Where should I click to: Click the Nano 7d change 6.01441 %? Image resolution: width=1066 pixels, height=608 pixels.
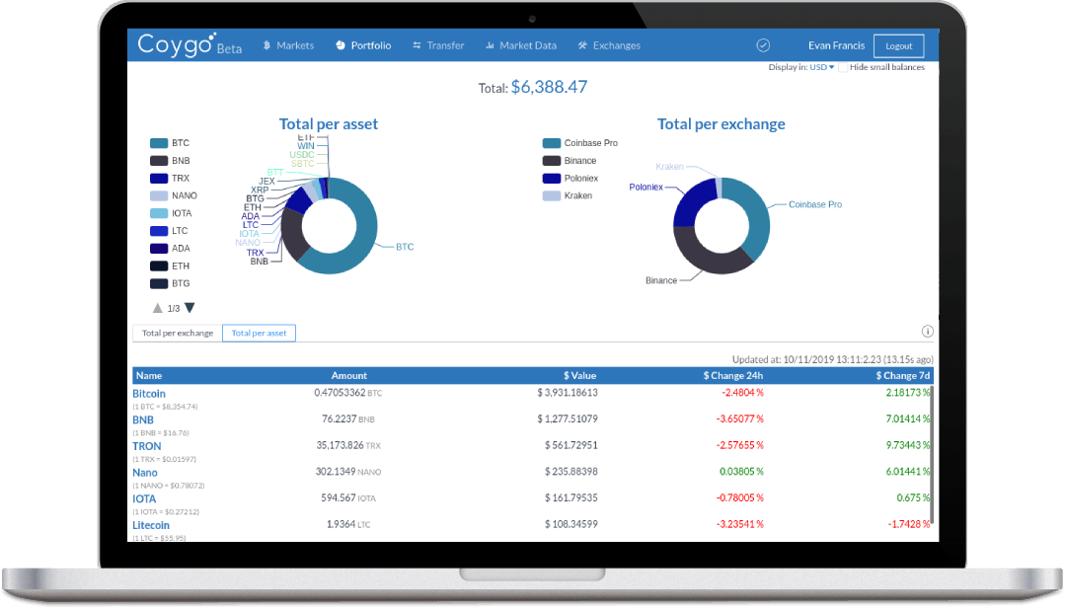tap(908, 472)
